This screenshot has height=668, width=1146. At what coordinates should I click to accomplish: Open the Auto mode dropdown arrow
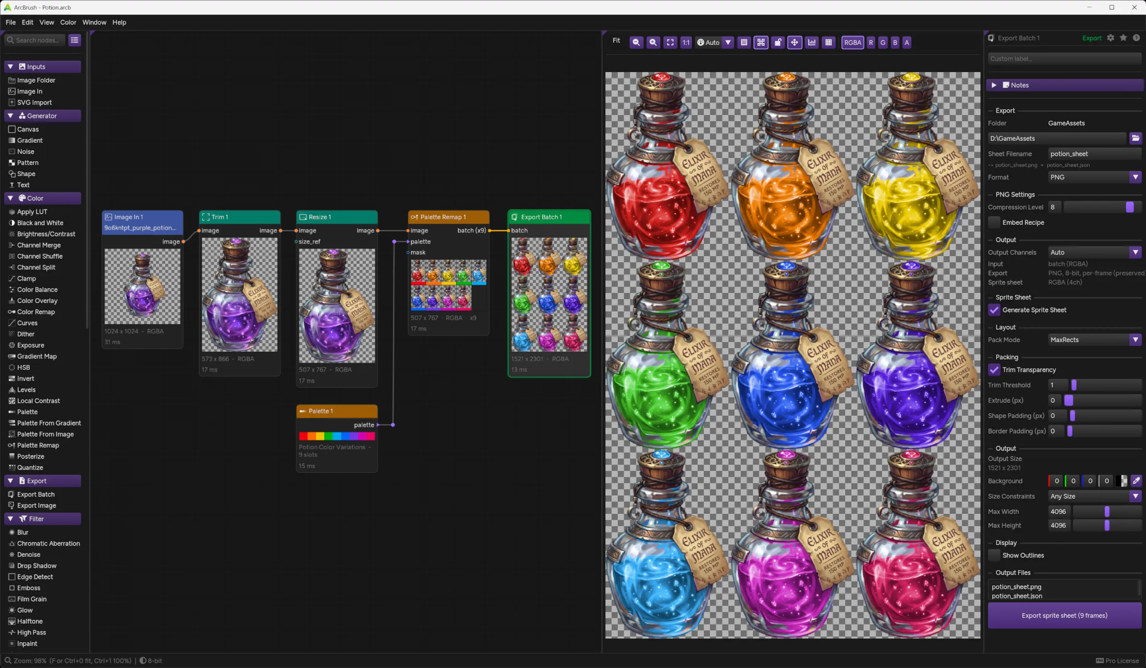click(728, 42)
